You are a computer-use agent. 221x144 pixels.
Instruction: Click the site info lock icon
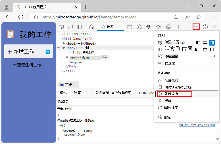[36, 17]
